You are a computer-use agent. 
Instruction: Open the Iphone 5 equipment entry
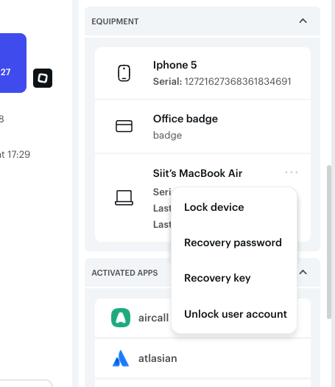[202, 73]
